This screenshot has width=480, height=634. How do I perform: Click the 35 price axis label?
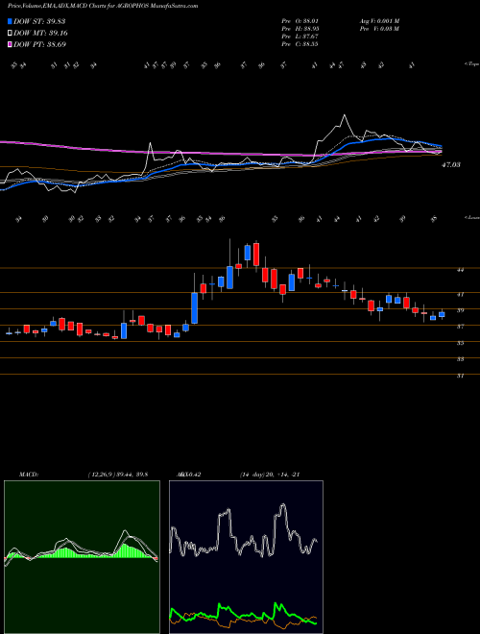click(x=461, y=343)
